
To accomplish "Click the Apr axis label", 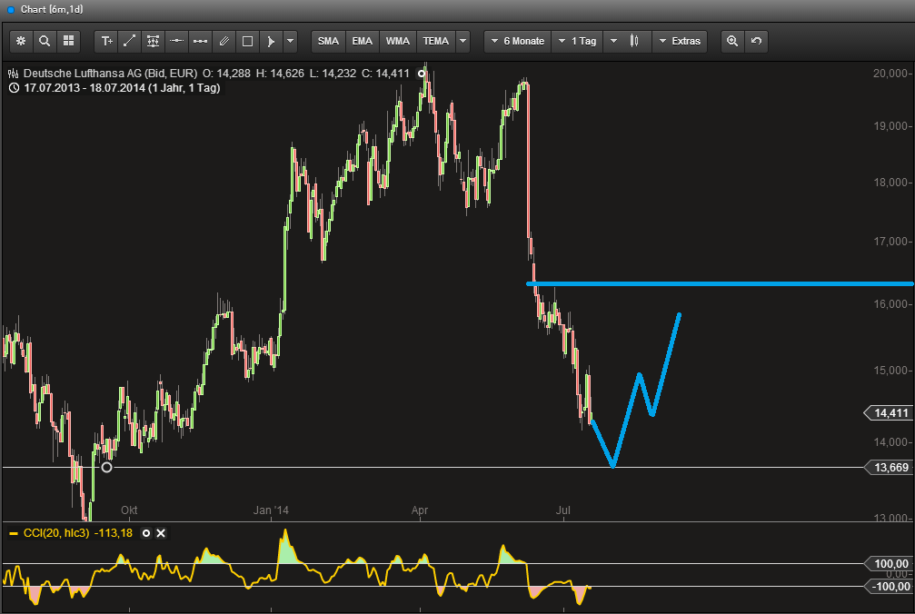I will click(x=420, y=510).
